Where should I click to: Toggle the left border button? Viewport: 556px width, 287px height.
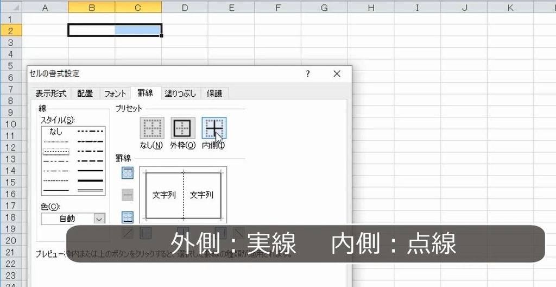tap(146, 233)
